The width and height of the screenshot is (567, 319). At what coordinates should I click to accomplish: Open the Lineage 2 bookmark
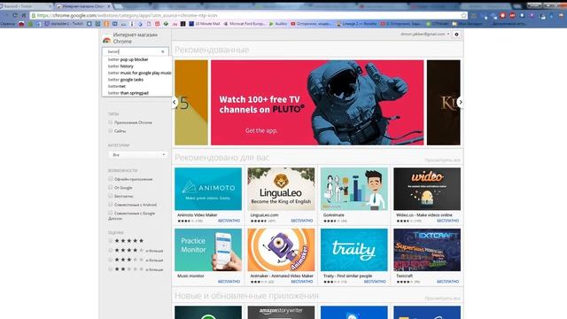click(x=356, y=24)
